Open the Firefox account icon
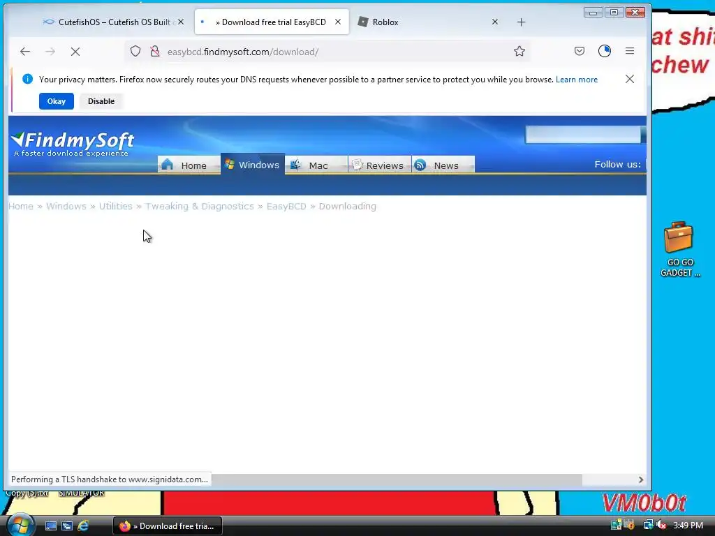Screen dimensions: 715x536 point(605,51)
